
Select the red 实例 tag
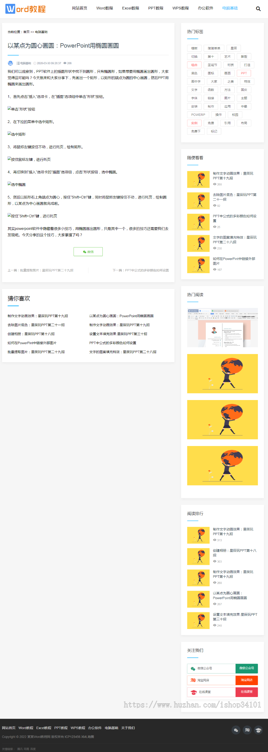coord(194,123)
